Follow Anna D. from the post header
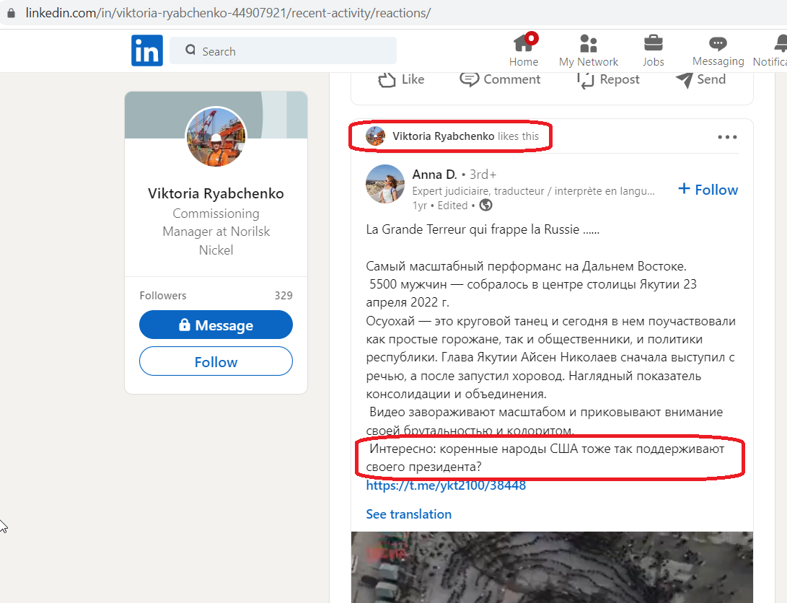 click(708, 190)
